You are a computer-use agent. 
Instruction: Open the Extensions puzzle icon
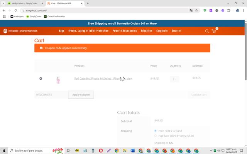pyautogui.click(x=229, y=10)
